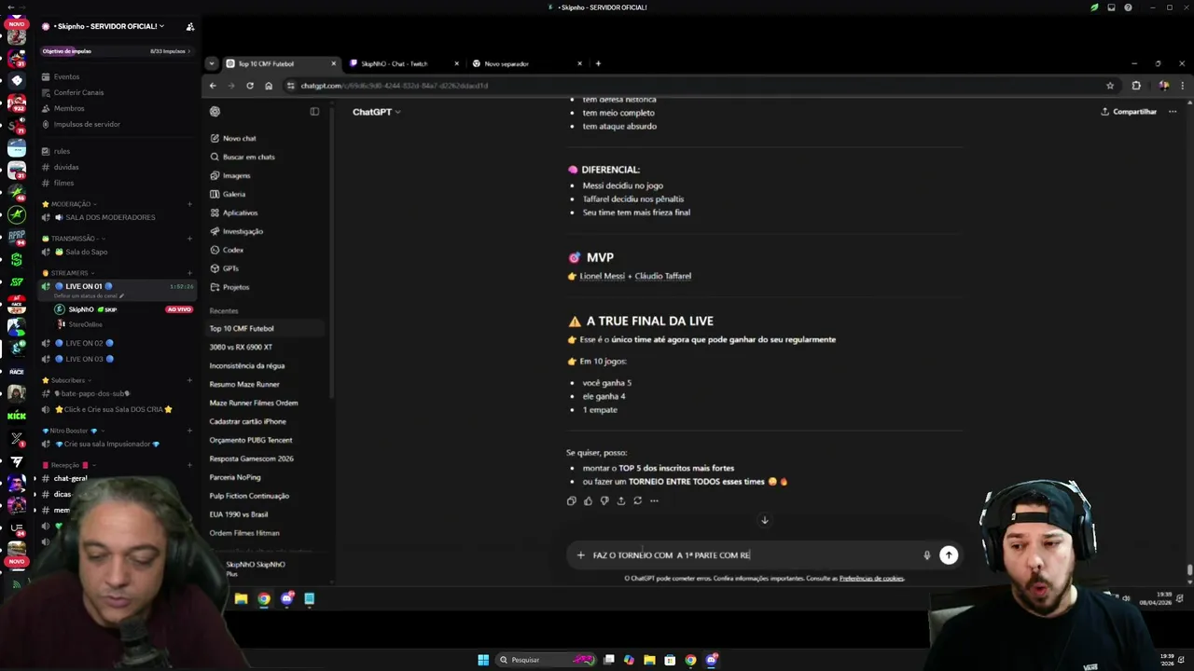Open browser extensions puzzle icon
Screen dimensions: 1194x671
click(1136, 86)
